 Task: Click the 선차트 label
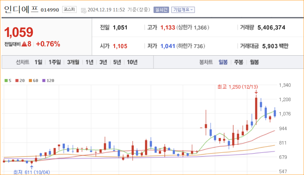tap(22, 62)
